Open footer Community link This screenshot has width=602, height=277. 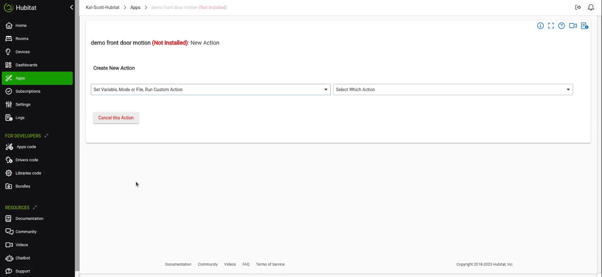tap(208, 264)
